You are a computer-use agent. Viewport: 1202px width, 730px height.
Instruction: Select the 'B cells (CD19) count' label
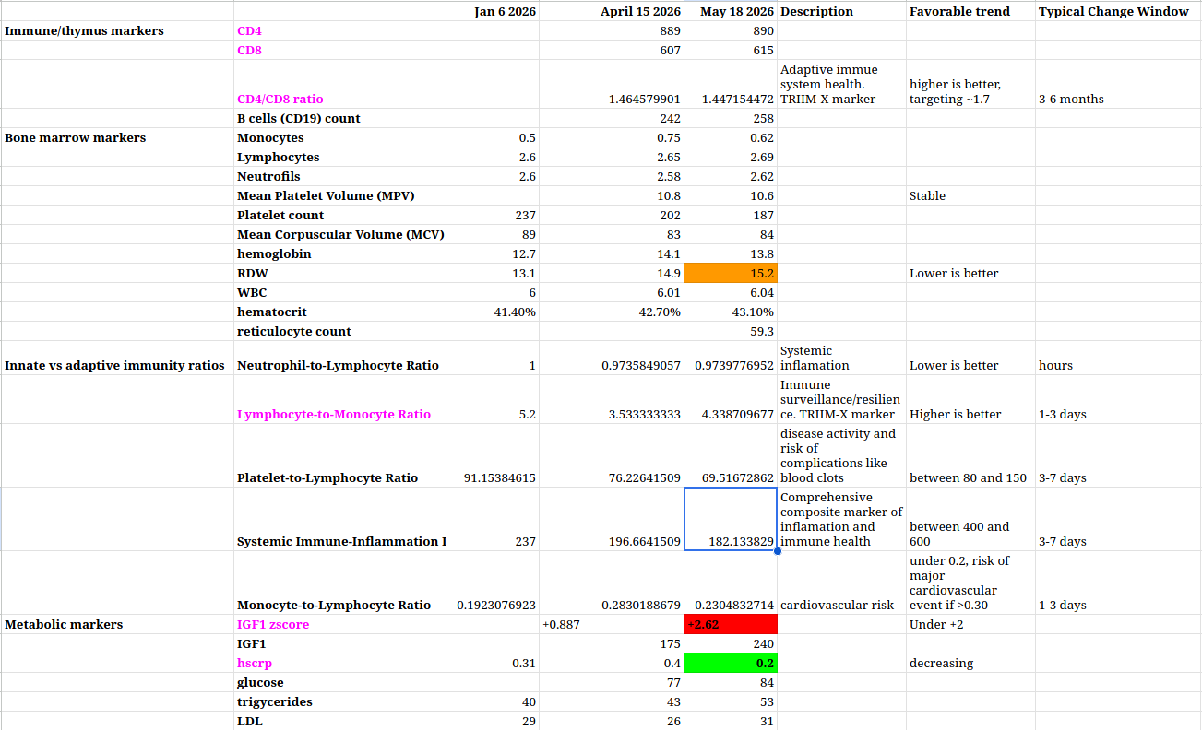(339, 118)
